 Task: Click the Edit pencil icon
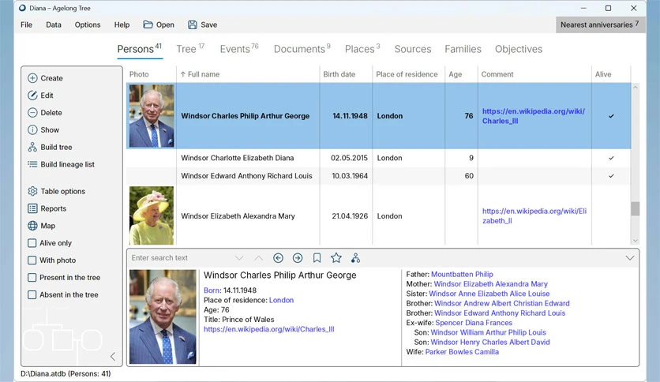tap(32, 95)
